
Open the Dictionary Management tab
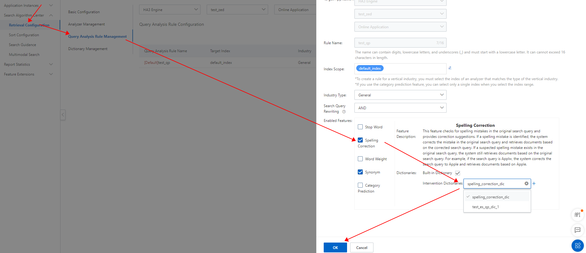[88, 49]
